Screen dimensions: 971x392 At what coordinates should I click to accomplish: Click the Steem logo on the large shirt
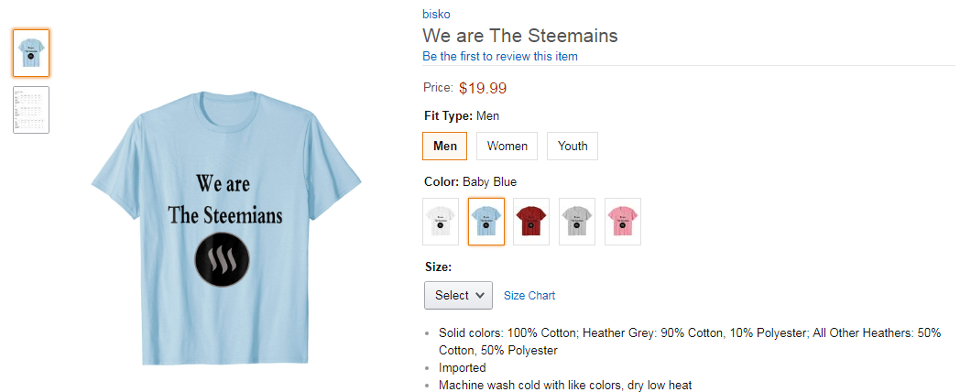[225, 262]
